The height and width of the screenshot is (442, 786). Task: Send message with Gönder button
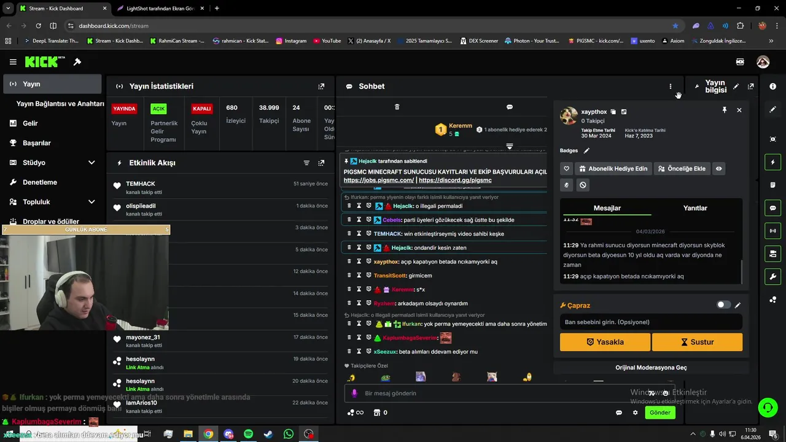coord(660,413)
